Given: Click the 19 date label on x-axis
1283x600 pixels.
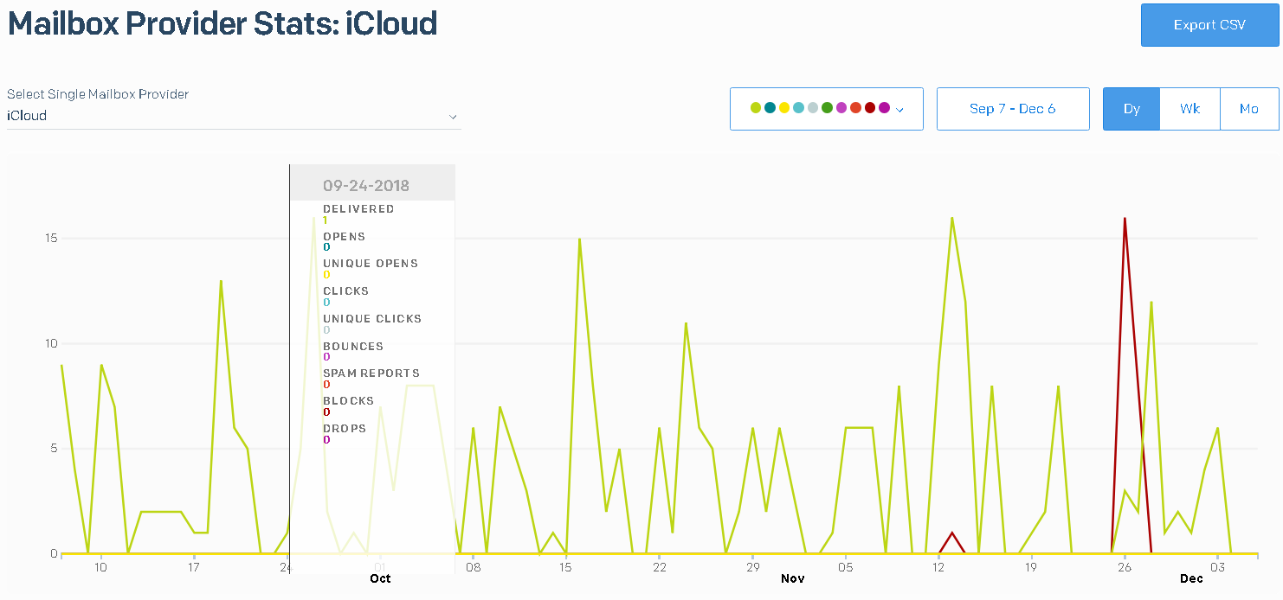Looking at the screenshot, I should pos(1031,567).
